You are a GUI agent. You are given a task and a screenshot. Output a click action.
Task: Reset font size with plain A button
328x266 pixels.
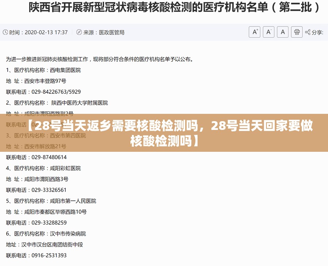[282, 32]
